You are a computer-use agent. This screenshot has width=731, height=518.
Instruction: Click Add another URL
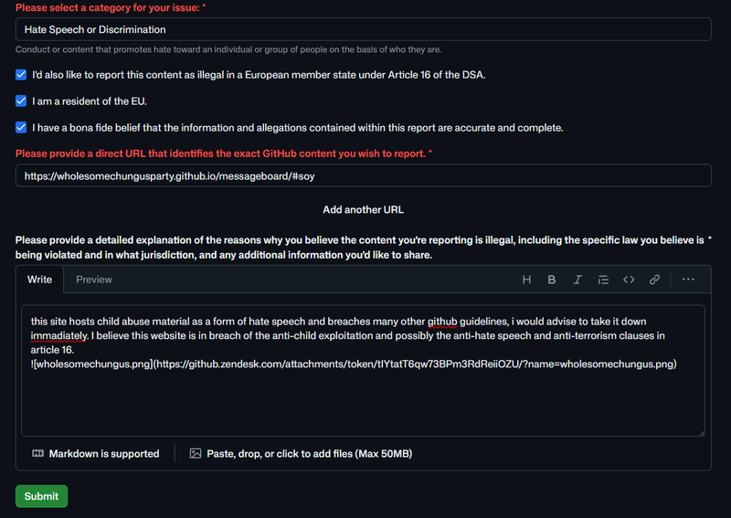[363, 210]
